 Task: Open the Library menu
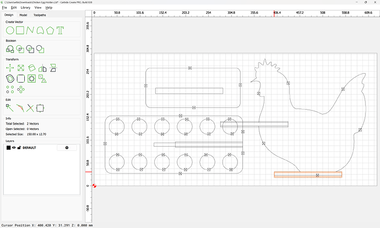[x=25, y=8]
